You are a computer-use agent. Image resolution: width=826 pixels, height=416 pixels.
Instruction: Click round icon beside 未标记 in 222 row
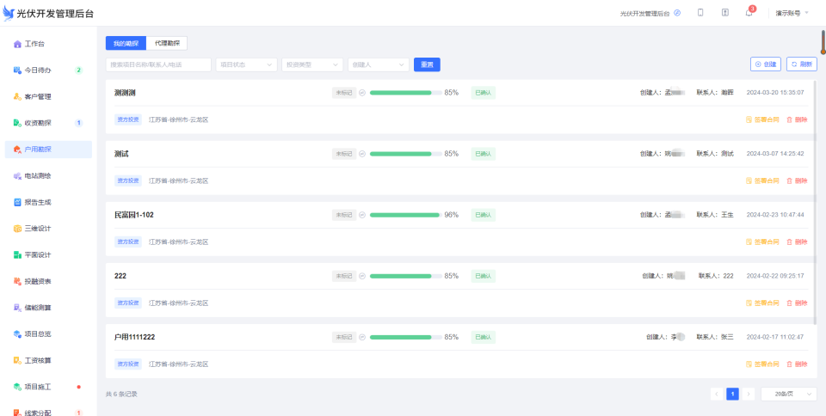pos(362,276)
